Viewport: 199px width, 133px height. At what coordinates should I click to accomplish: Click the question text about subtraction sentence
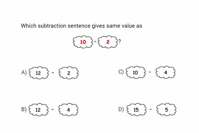81,26
